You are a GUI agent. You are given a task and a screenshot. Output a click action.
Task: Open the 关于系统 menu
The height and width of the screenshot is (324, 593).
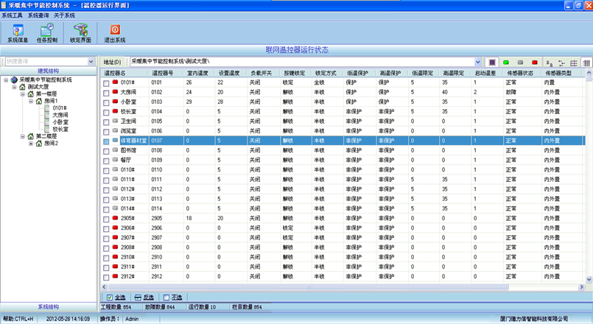64,15
